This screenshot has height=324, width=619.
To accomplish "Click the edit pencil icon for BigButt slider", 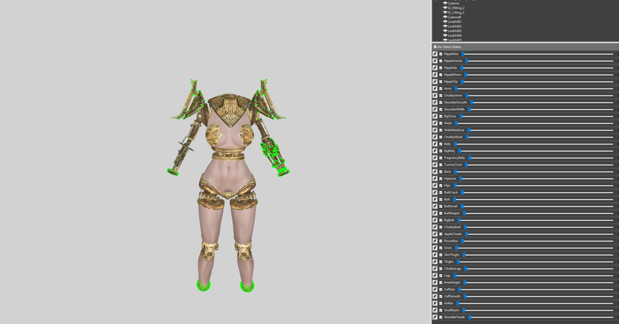I will tap(435, 220).
